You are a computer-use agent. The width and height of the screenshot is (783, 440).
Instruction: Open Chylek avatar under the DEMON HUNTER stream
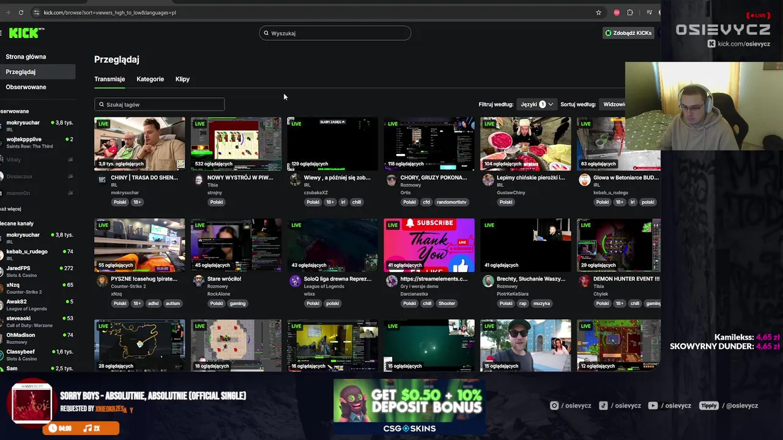(x=585, y=281)
